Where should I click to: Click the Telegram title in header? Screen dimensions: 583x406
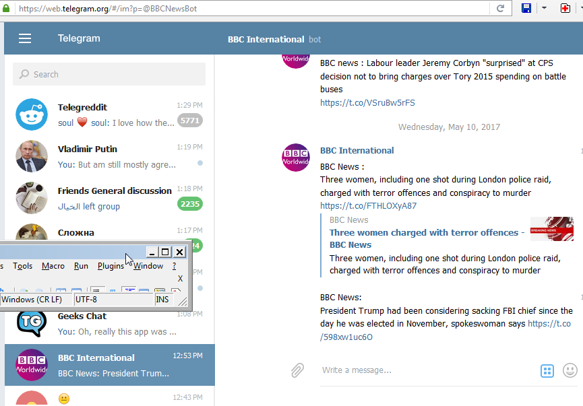pyautogui.click(x=79, y=38)
